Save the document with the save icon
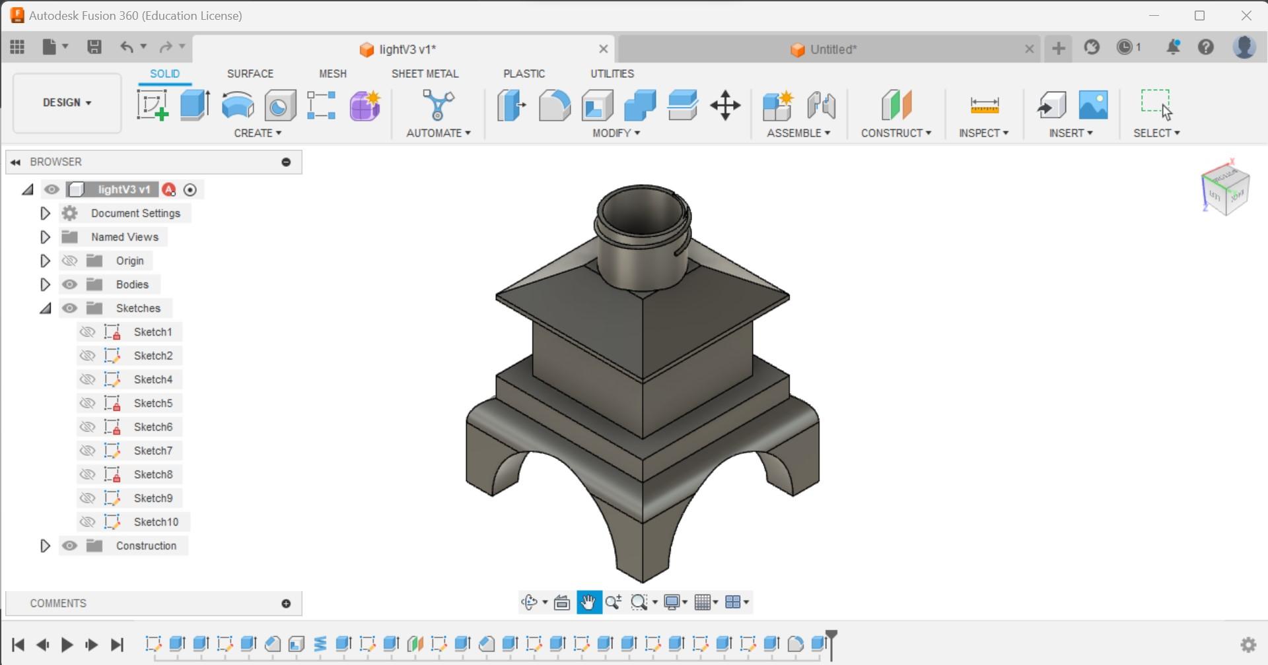The width and height of the screenshot is (1268, 665). click(x=94, y=47)
